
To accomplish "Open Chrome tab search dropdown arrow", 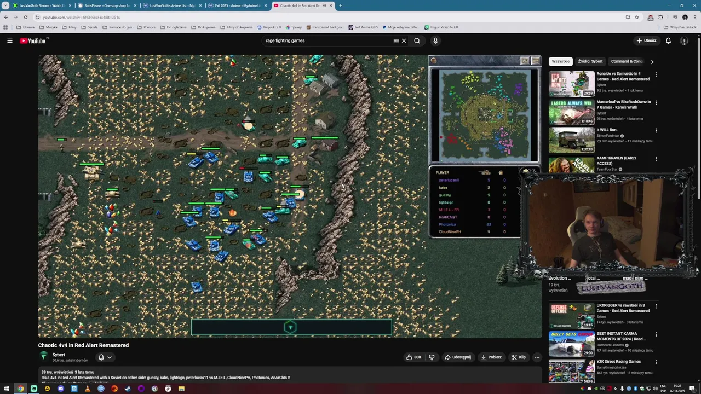I will 5,5.
